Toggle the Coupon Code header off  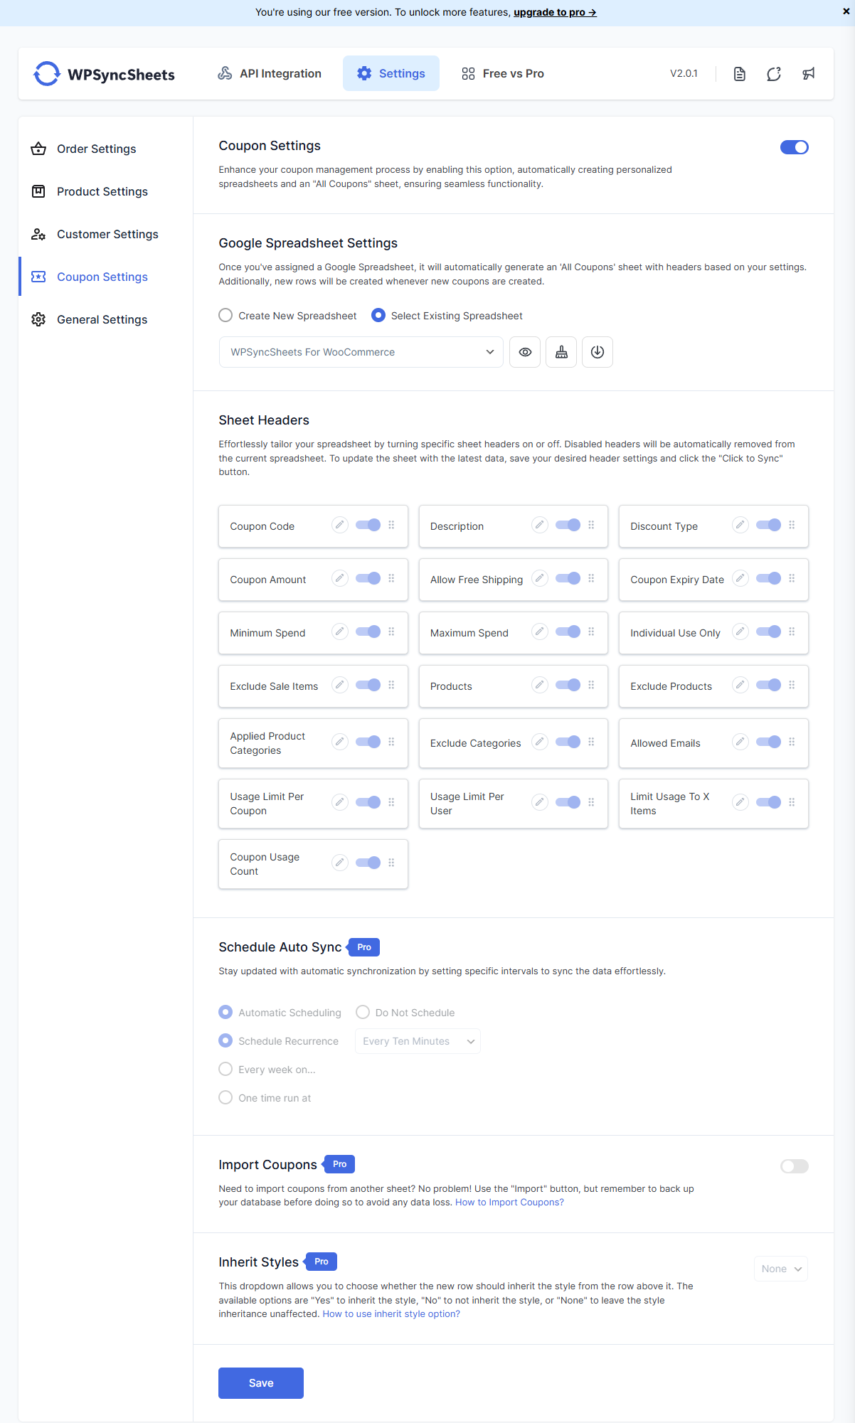coord(368,525)
